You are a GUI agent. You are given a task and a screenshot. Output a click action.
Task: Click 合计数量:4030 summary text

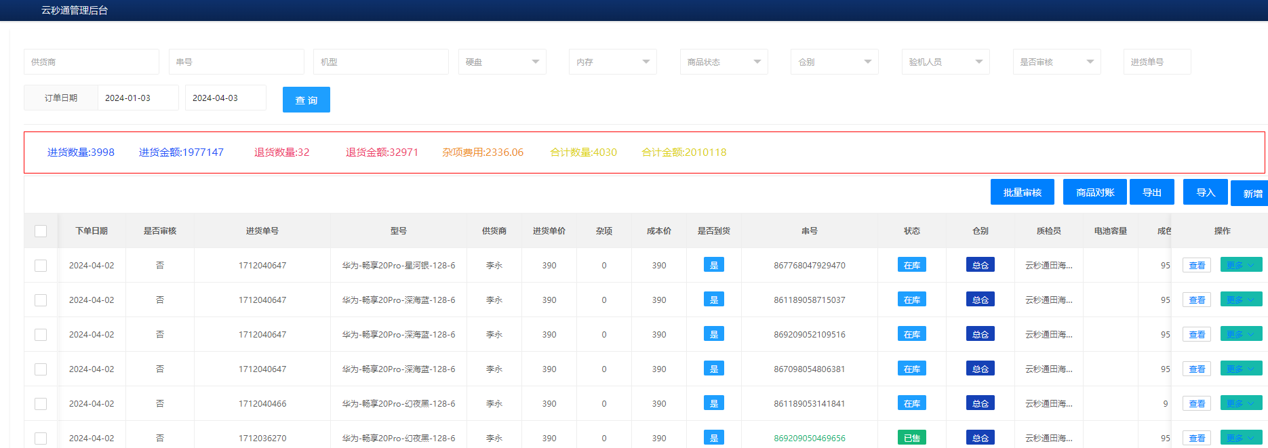coord(584,152)
